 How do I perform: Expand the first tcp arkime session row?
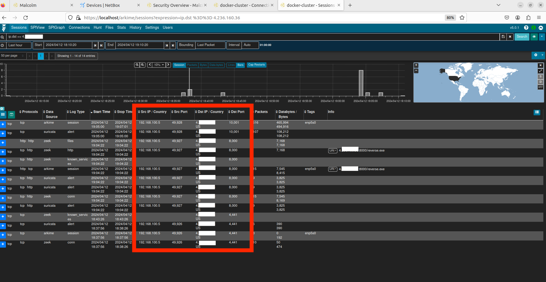3,124
